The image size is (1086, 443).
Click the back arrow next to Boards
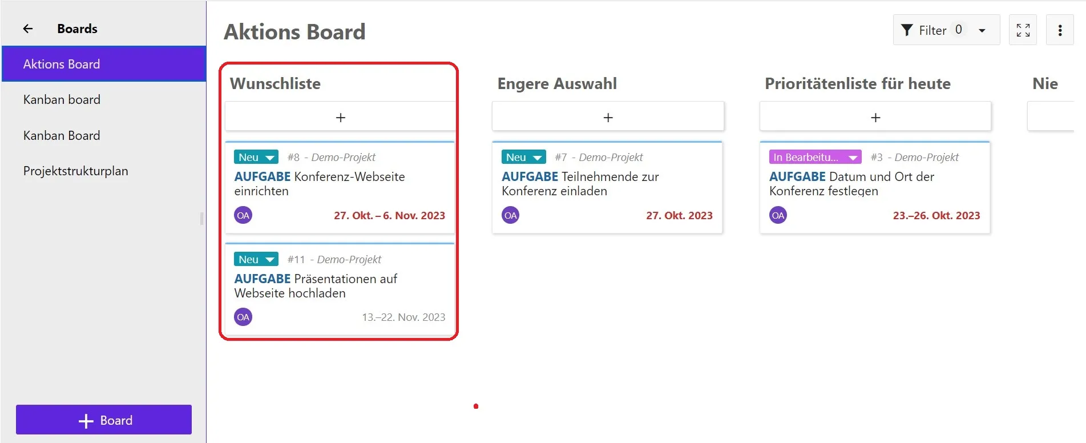(27, 29)
